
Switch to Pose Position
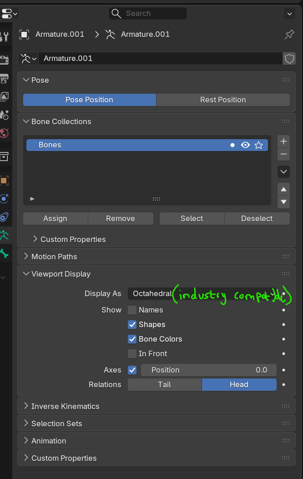[x=90, y=100]
